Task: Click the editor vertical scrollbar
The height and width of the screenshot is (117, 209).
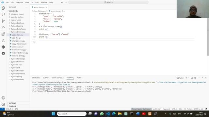Action: [208, 37]
